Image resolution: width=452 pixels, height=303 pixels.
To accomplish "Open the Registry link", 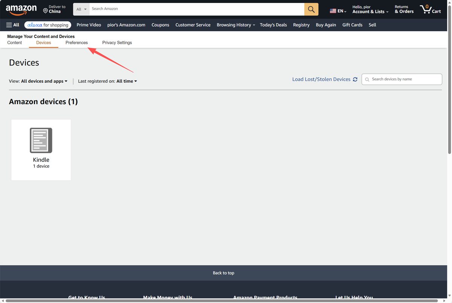I will (301, 25).
